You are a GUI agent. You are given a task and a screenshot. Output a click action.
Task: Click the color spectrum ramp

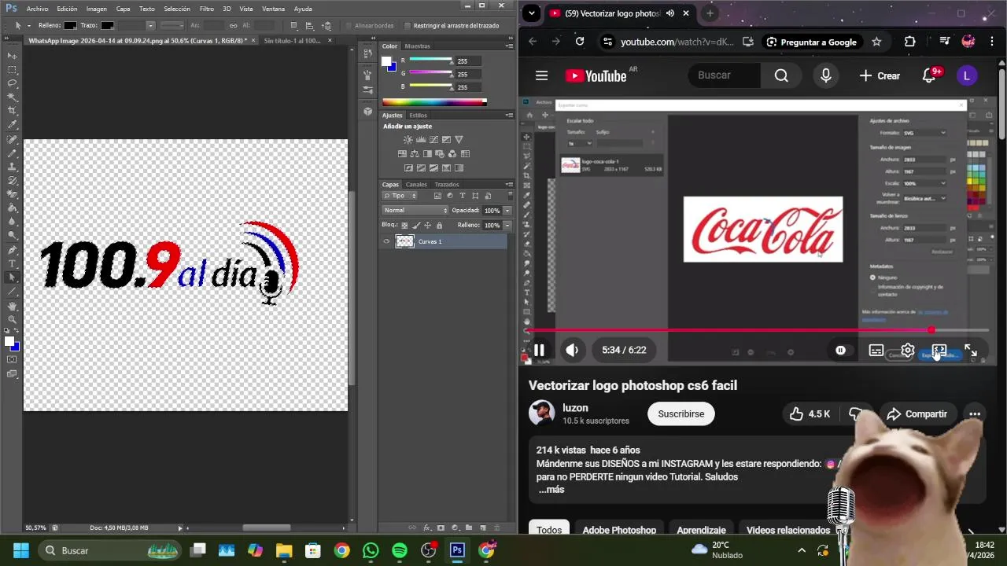pos(434,102)
